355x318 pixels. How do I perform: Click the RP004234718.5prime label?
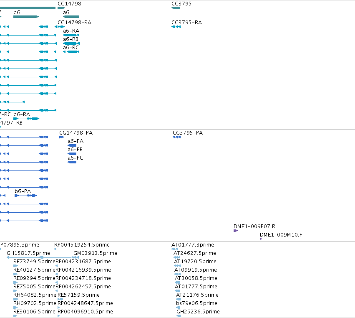click(x=83, y=278)
